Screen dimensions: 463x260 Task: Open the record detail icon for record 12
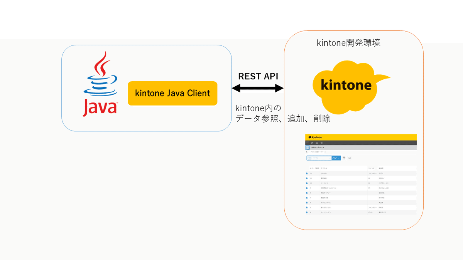(307, 173)
